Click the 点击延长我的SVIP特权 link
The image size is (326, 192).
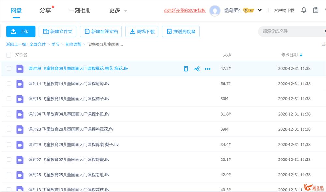[x=185, y=10]
